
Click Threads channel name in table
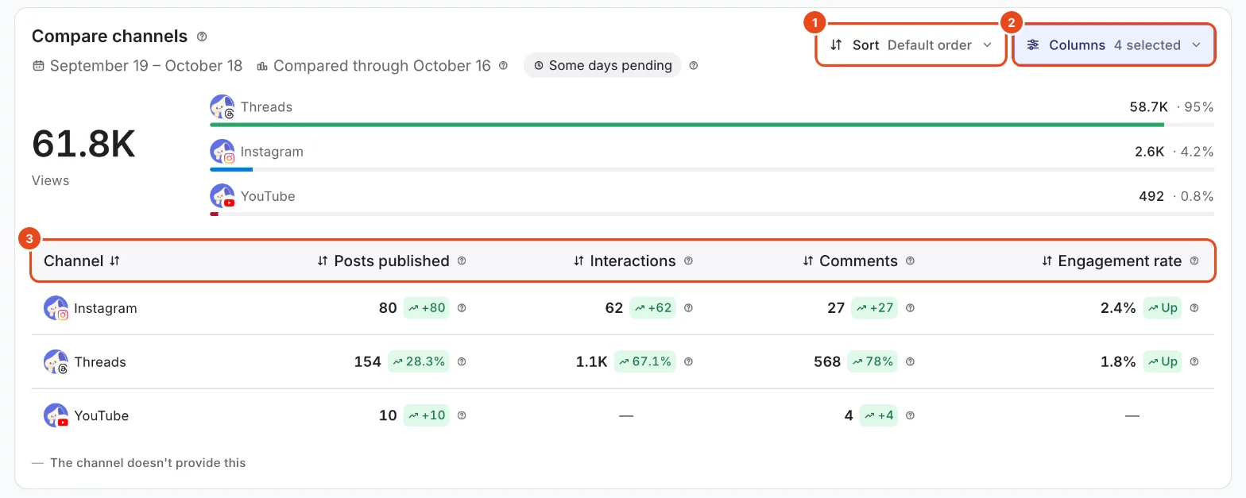tap(100, 362)
